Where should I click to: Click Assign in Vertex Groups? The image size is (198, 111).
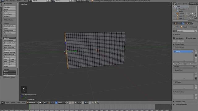[x=175, y=64]
